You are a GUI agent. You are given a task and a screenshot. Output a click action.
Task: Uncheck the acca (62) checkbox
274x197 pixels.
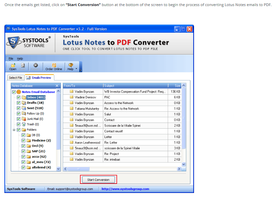tap(23, 157)
